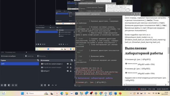Open Yandex Browser from taskbar
The image size is (170, 96).
coord(57,93)
